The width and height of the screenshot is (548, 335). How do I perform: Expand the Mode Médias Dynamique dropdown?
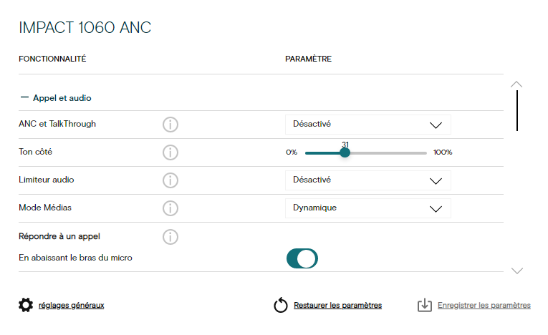pos(367,208)
